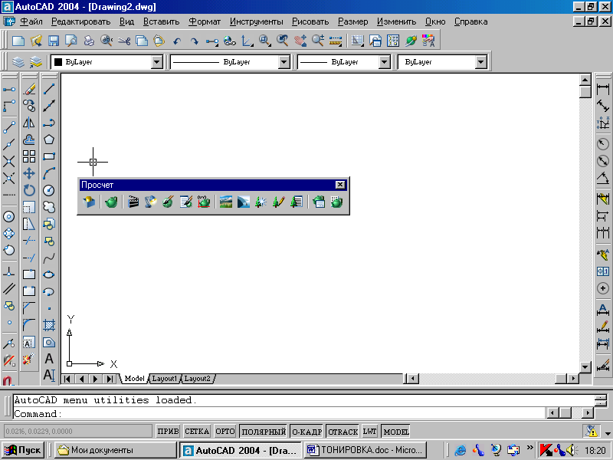Select the Mirror tool
The image size is (613, 460).
point(29,123)
